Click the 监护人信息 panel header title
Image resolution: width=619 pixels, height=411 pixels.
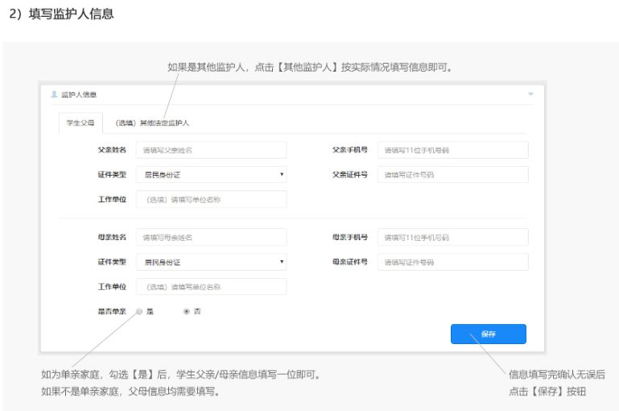79,94
